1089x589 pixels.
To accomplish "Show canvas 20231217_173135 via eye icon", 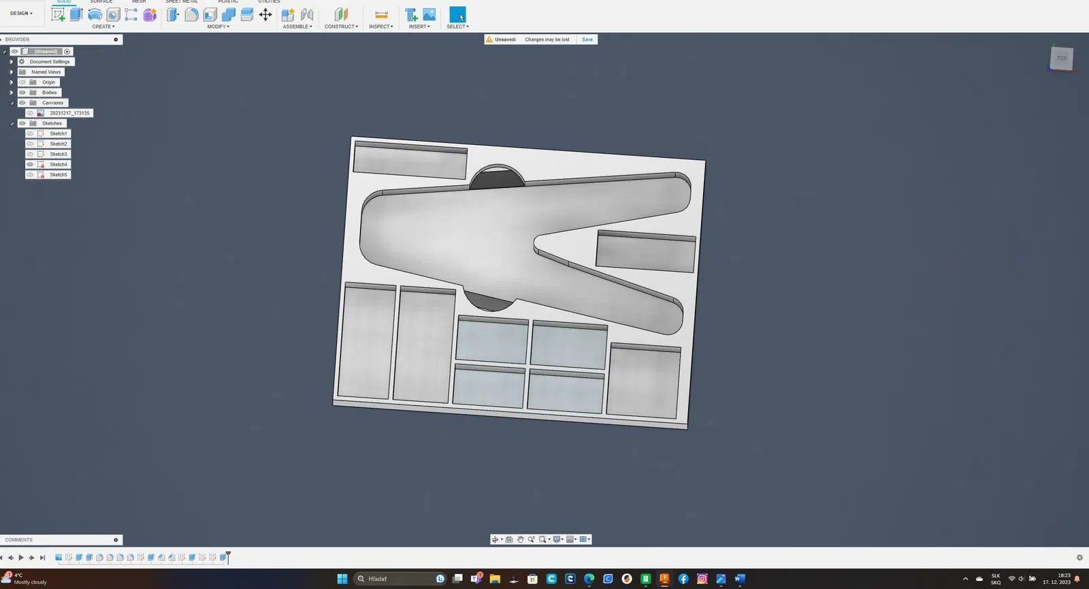I will point(30,113).
